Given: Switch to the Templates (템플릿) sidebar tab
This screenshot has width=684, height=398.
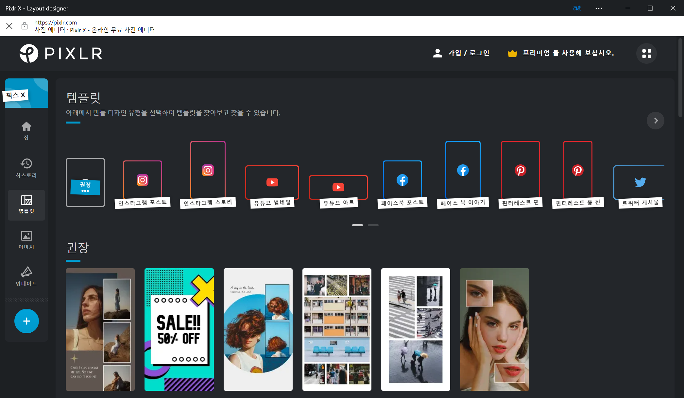Looking at the screenshot, I should click(26, 205).
